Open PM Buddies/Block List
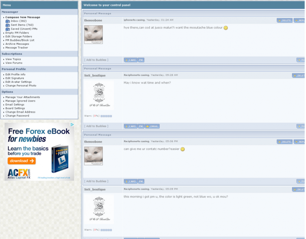This screenshot has width=306, height=239. [20, 40]
